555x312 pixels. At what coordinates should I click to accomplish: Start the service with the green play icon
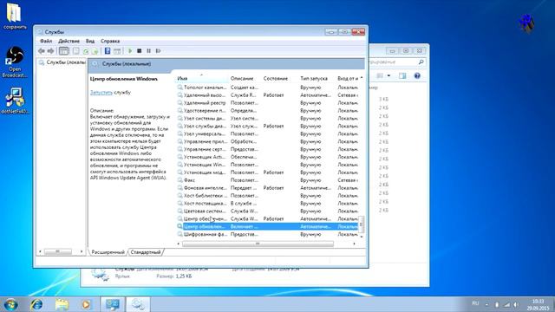click(x=130, y=51)
